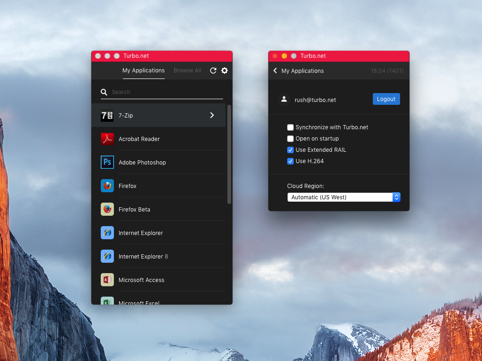This screenshot has height=361, width=482.
Task: Enable Synchronize with Turbo.net checkbox
Action: pos(290,127)
